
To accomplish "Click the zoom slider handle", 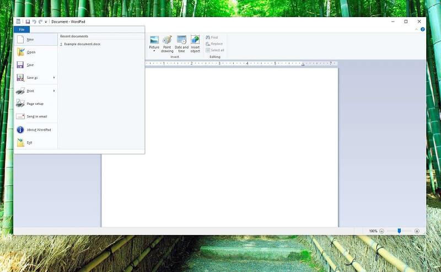I will pos(399,231).
